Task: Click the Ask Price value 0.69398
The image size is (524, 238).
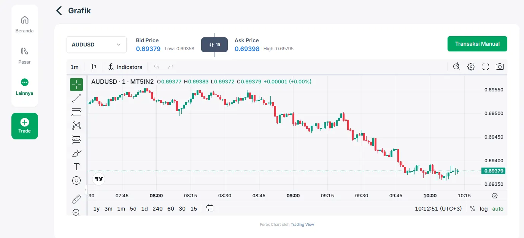Action: click(247, 49)
